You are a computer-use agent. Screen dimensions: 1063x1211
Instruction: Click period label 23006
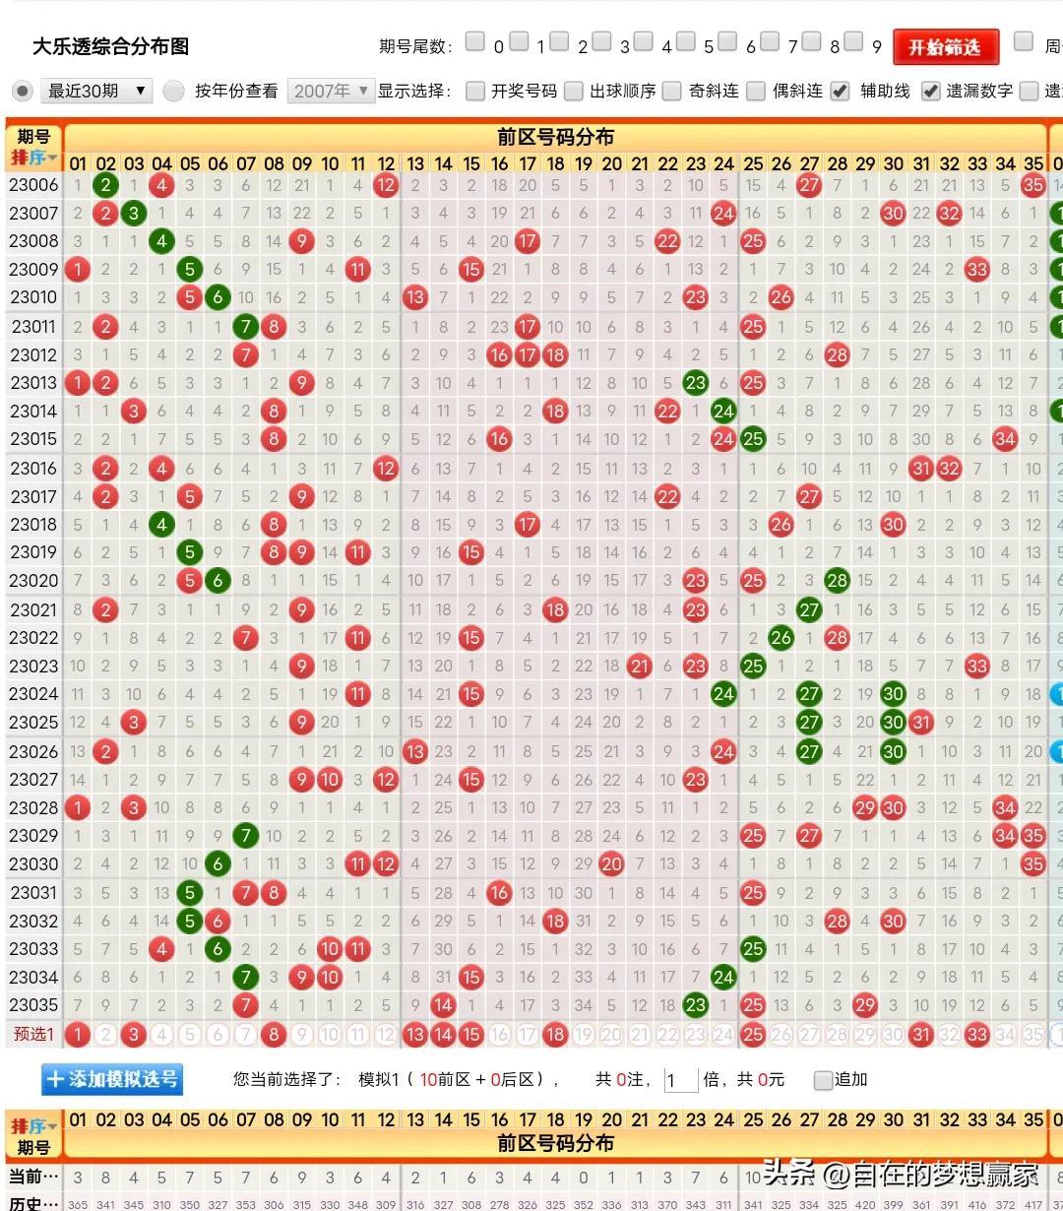point(33,184)
